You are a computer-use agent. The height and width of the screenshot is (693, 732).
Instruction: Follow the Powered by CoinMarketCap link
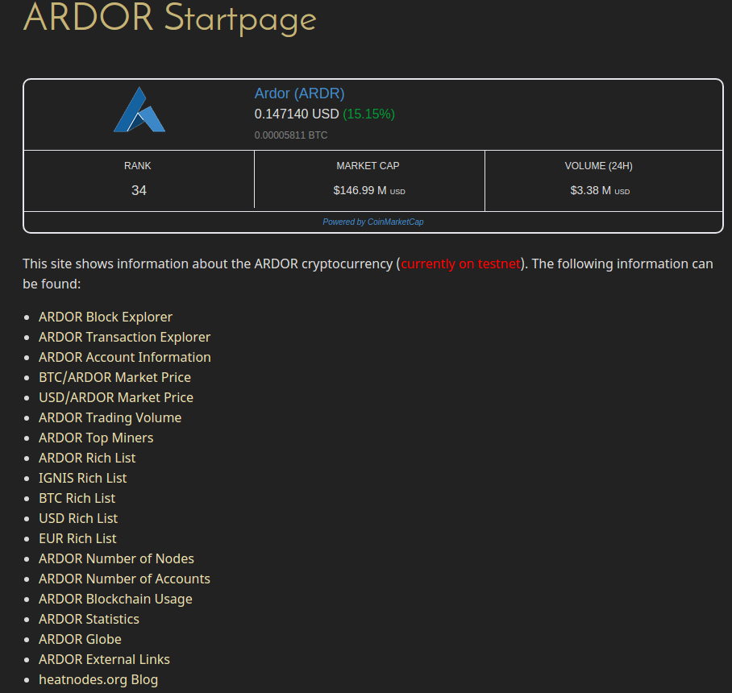373,222
